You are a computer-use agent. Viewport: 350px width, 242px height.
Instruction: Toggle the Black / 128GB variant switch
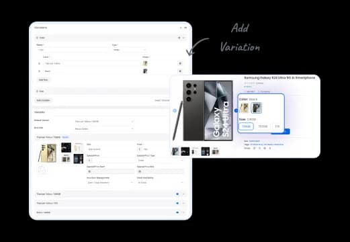[177, 212]
